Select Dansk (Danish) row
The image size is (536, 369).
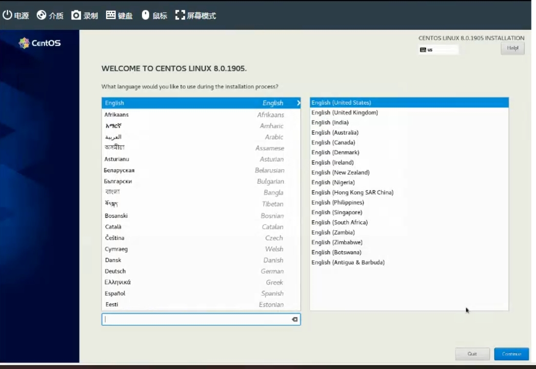click(201, 260)
